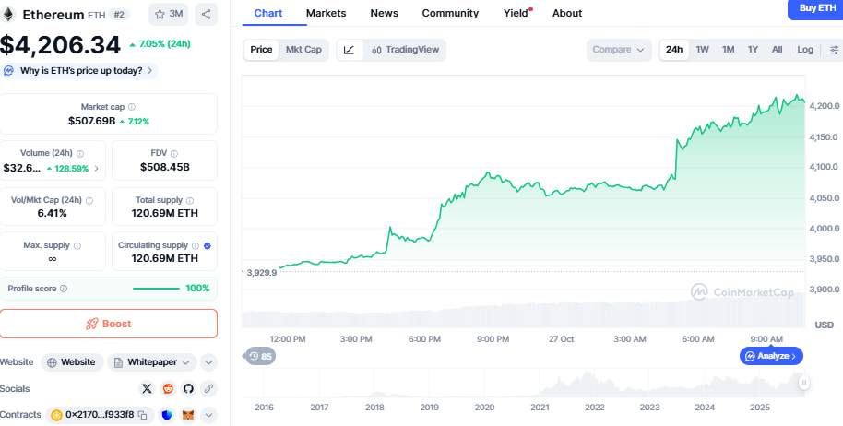Open chart settings icon next to Log
The height and width of the screenshot is (426, 843).
(834, 50)
